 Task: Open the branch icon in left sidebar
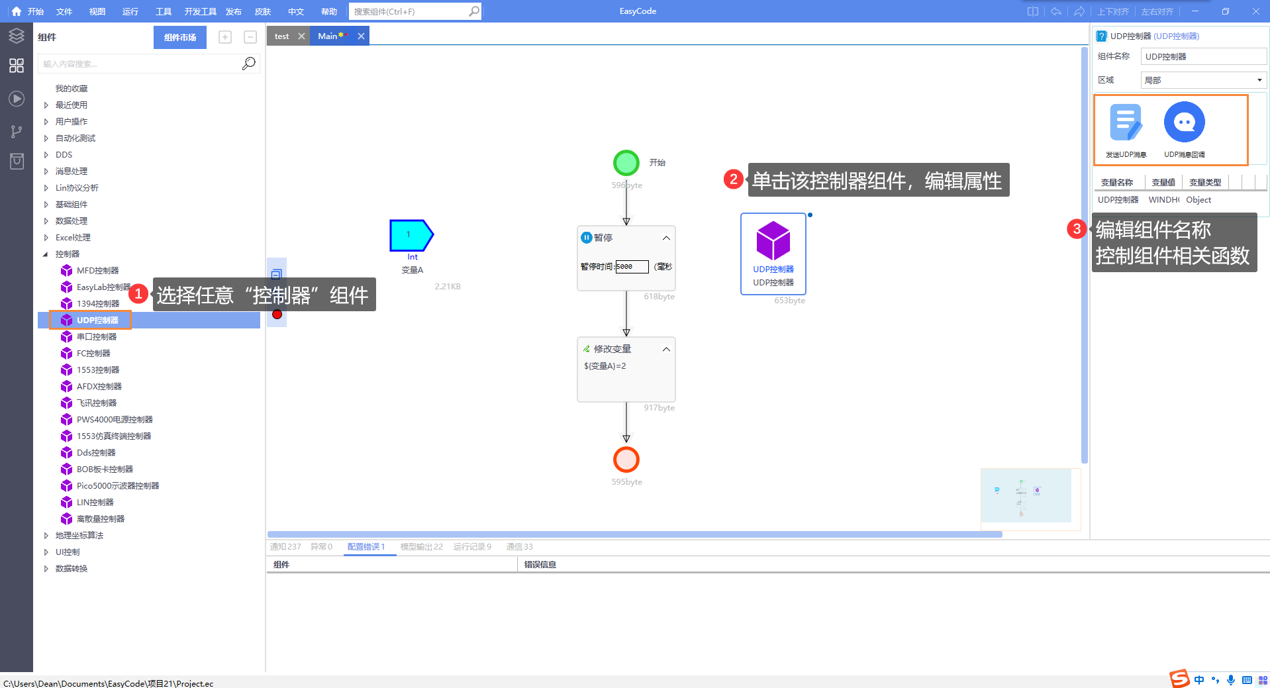[x=17, y=132]
